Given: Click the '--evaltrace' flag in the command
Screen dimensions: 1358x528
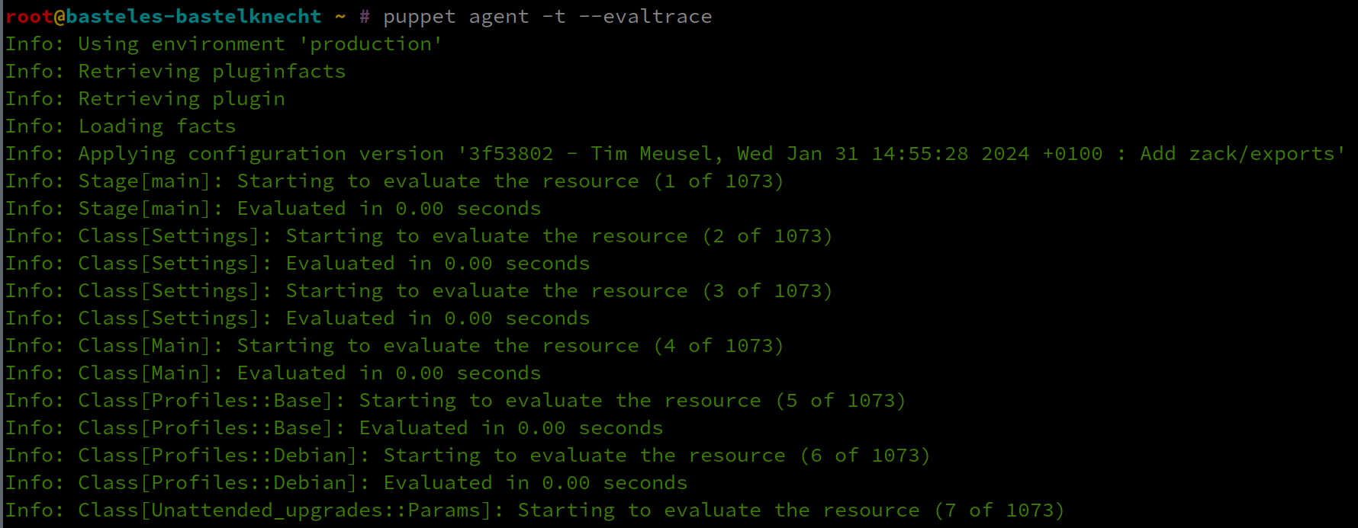Looking at the screenshot, I should point(645,17).
